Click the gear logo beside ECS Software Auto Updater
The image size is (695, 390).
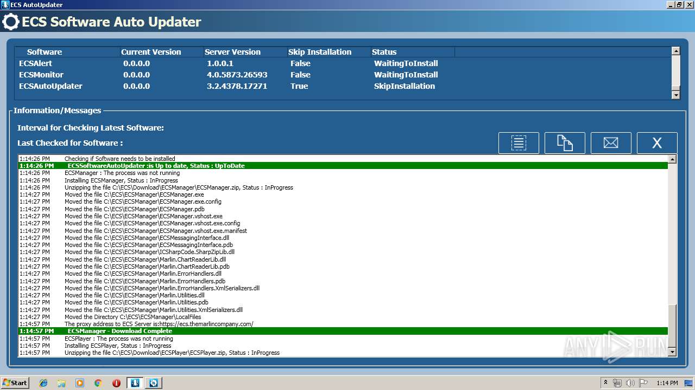click(x=10, y=22)
